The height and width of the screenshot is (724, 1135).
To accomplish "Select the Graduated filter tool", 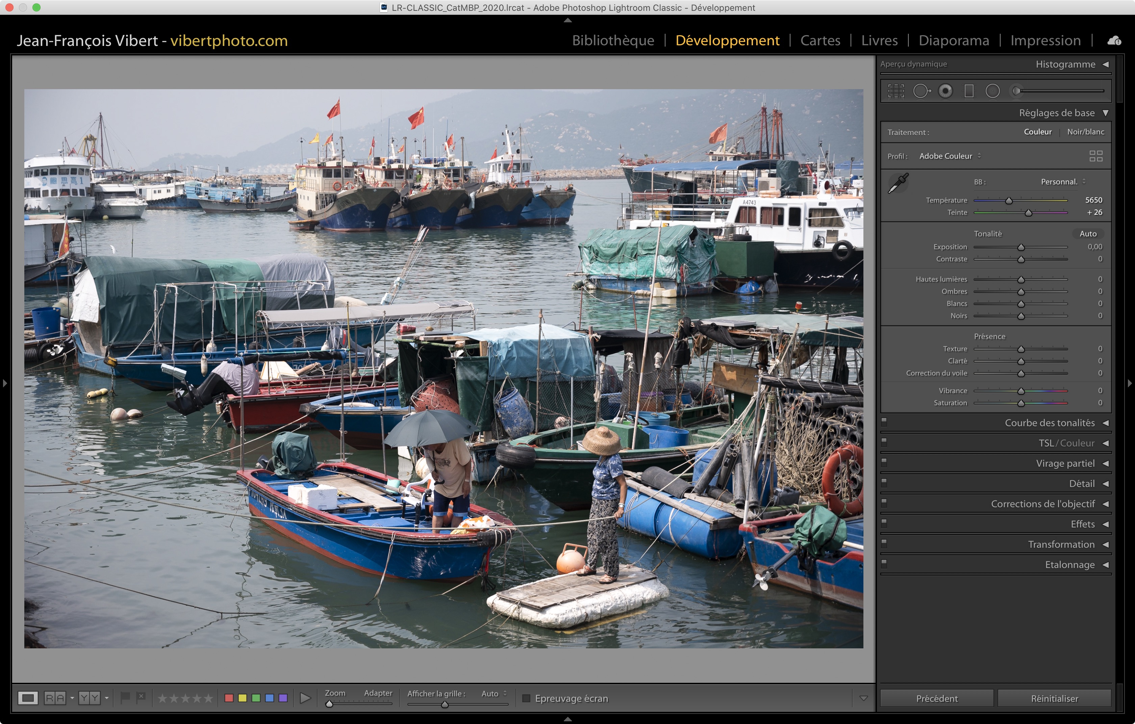I will (x=968, y=91).
